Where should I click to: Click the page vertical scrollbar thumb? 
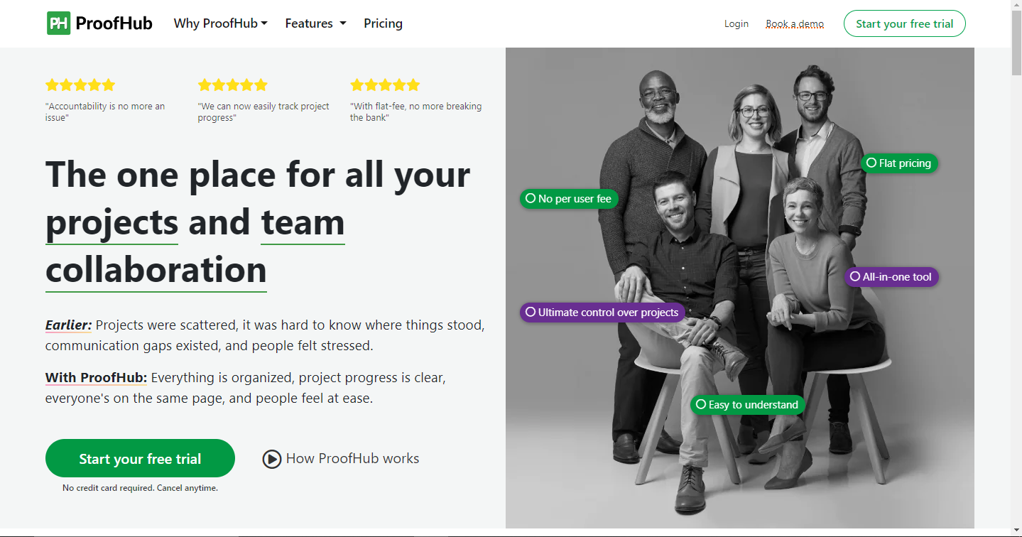(1016, 43)
